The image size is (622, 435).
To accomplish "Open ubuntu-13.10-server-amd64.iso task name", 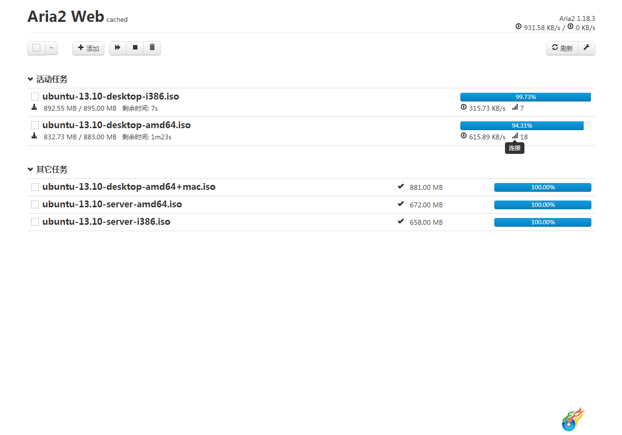I will point(112,204).
